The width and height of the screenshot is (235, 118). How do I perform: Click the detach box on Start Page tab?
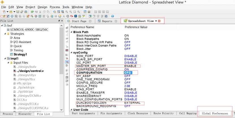90,21
